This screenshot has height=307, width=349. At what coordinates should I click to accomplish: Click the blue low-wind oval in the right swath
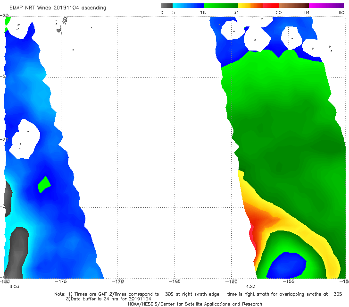[x=286, y=265]
